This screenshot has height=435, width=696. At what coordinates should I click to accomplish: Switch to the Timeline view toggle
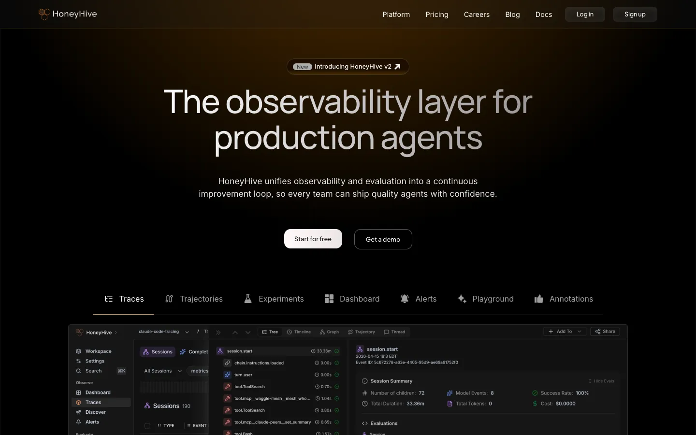coord(299,332)
